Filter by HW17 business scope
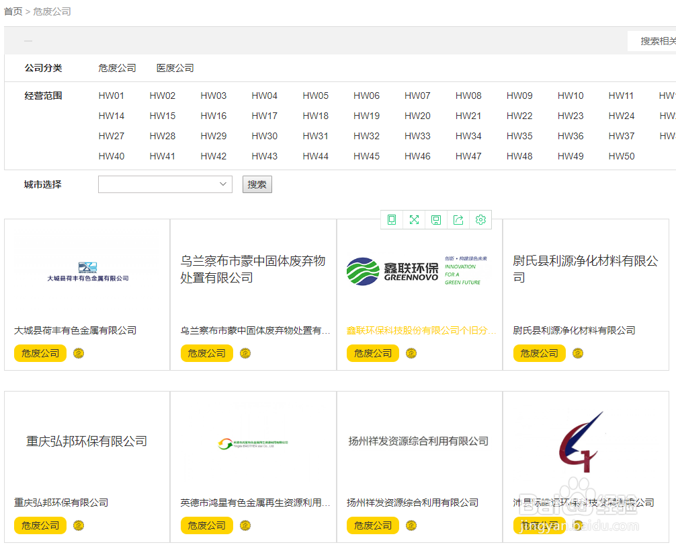The image size is (676, 549). tap(264, 116)
